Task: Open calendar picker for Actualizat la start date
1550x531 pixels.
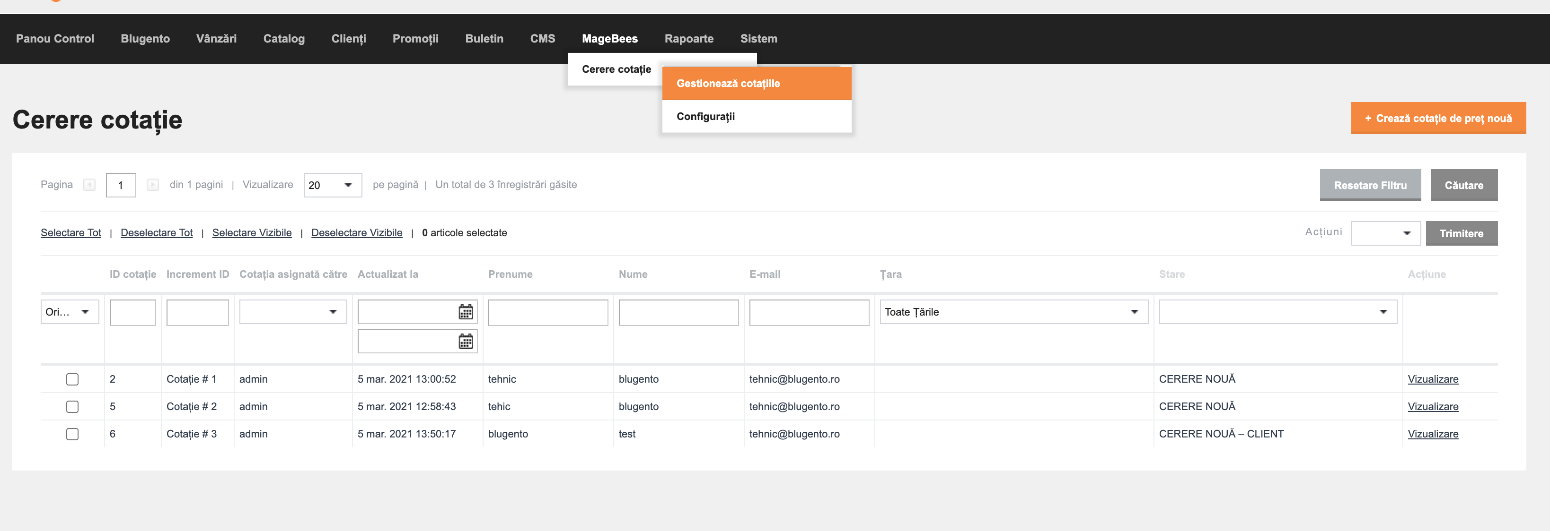Action: point(466,312)
